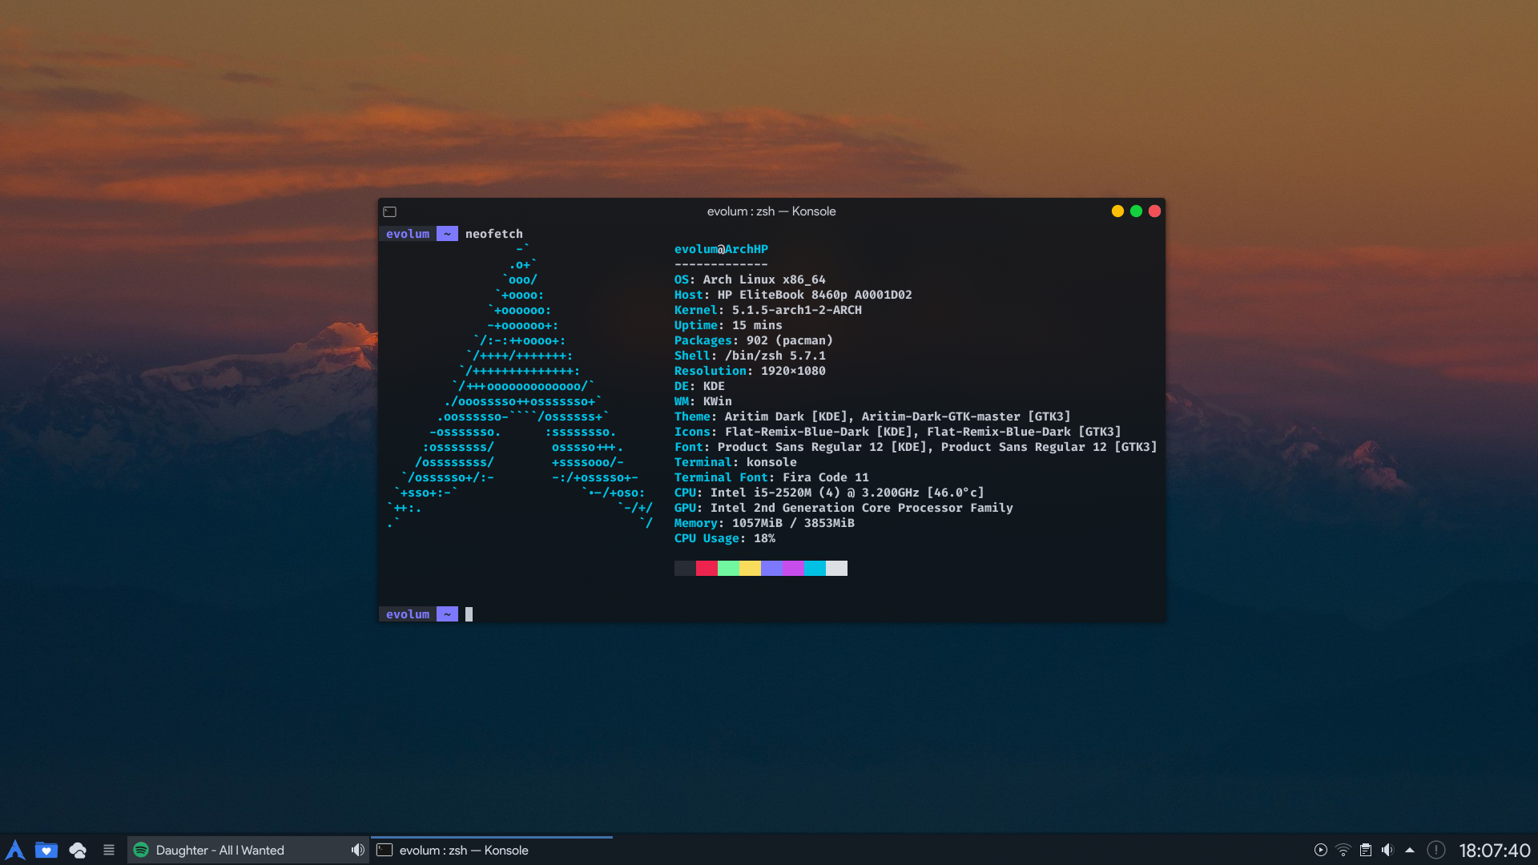Click the 'OS: Arch Linux x86_64' line
The width and height of the screenshot is (1538, 865).
pos(750,280)
